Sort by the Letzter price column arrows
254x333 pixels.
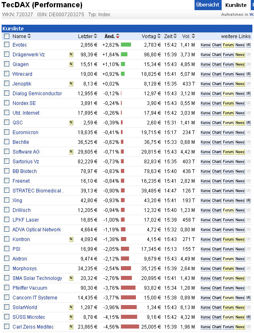click(x=96, y=36)
